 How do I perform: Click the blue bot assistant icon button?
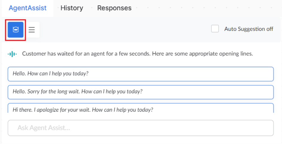coord(16,30)
